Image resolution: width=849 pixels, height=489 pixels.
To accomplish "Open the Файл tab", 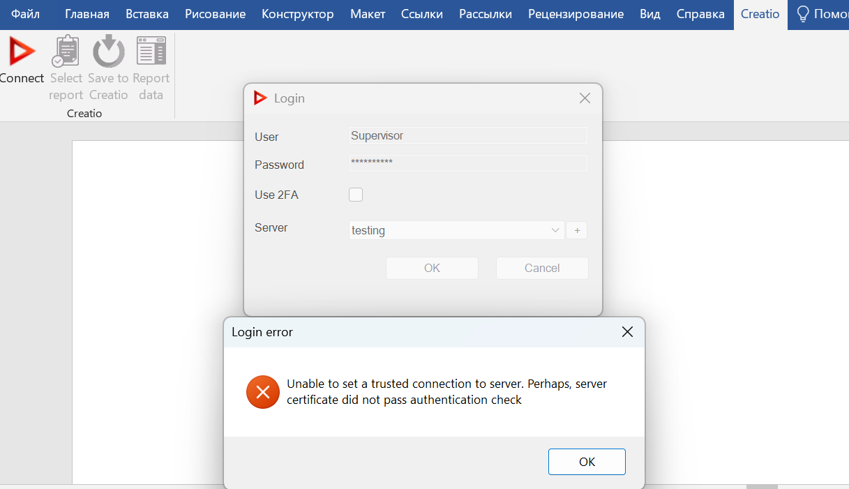I will pos(25,14).
